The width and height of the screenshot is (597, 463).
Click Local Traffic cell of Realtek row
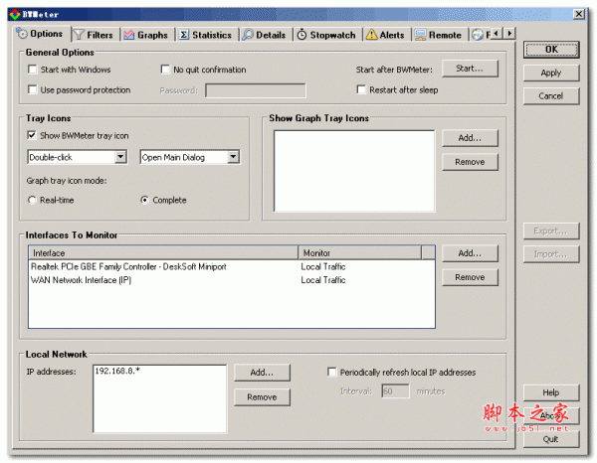(323, 267)
